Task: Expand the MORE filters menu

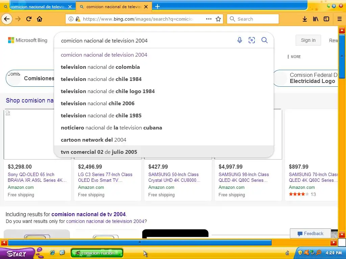Action: click(x=294, y=57)
